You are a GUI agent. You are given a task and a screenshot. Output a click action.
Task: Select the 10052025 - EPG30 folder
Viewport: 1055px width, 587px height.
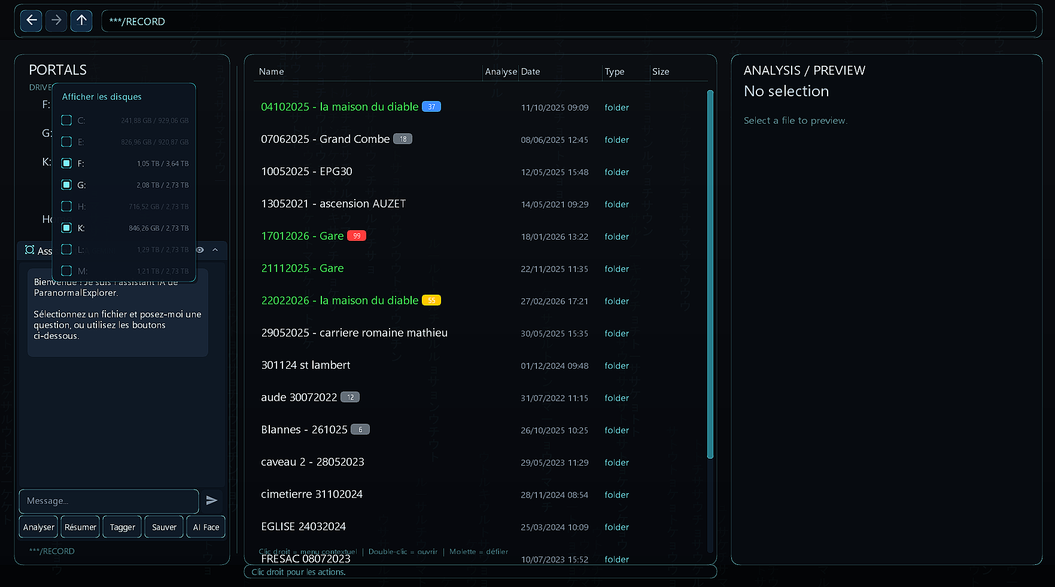pyautogui.click(x=306, y=172)
